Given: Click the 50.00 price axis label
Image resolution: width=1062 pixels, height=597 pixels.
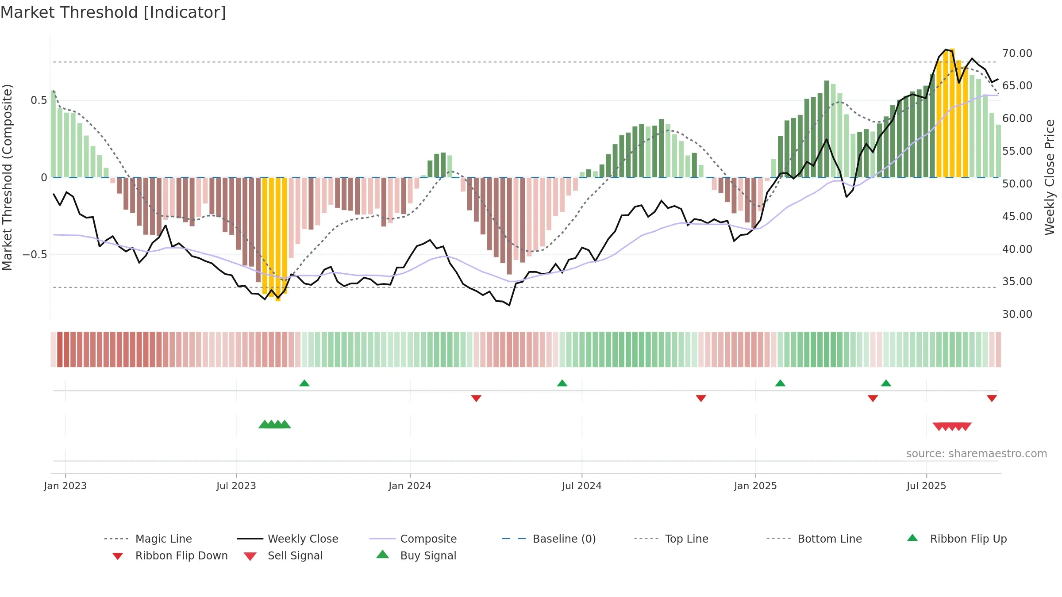Looking at the screenshot, I should click(x=1017, y=184).
